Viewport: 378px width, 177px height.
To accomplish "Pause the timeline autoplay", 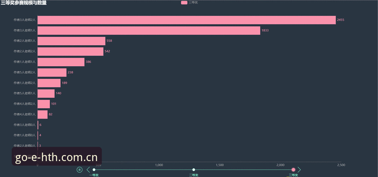I will point(80,170).
